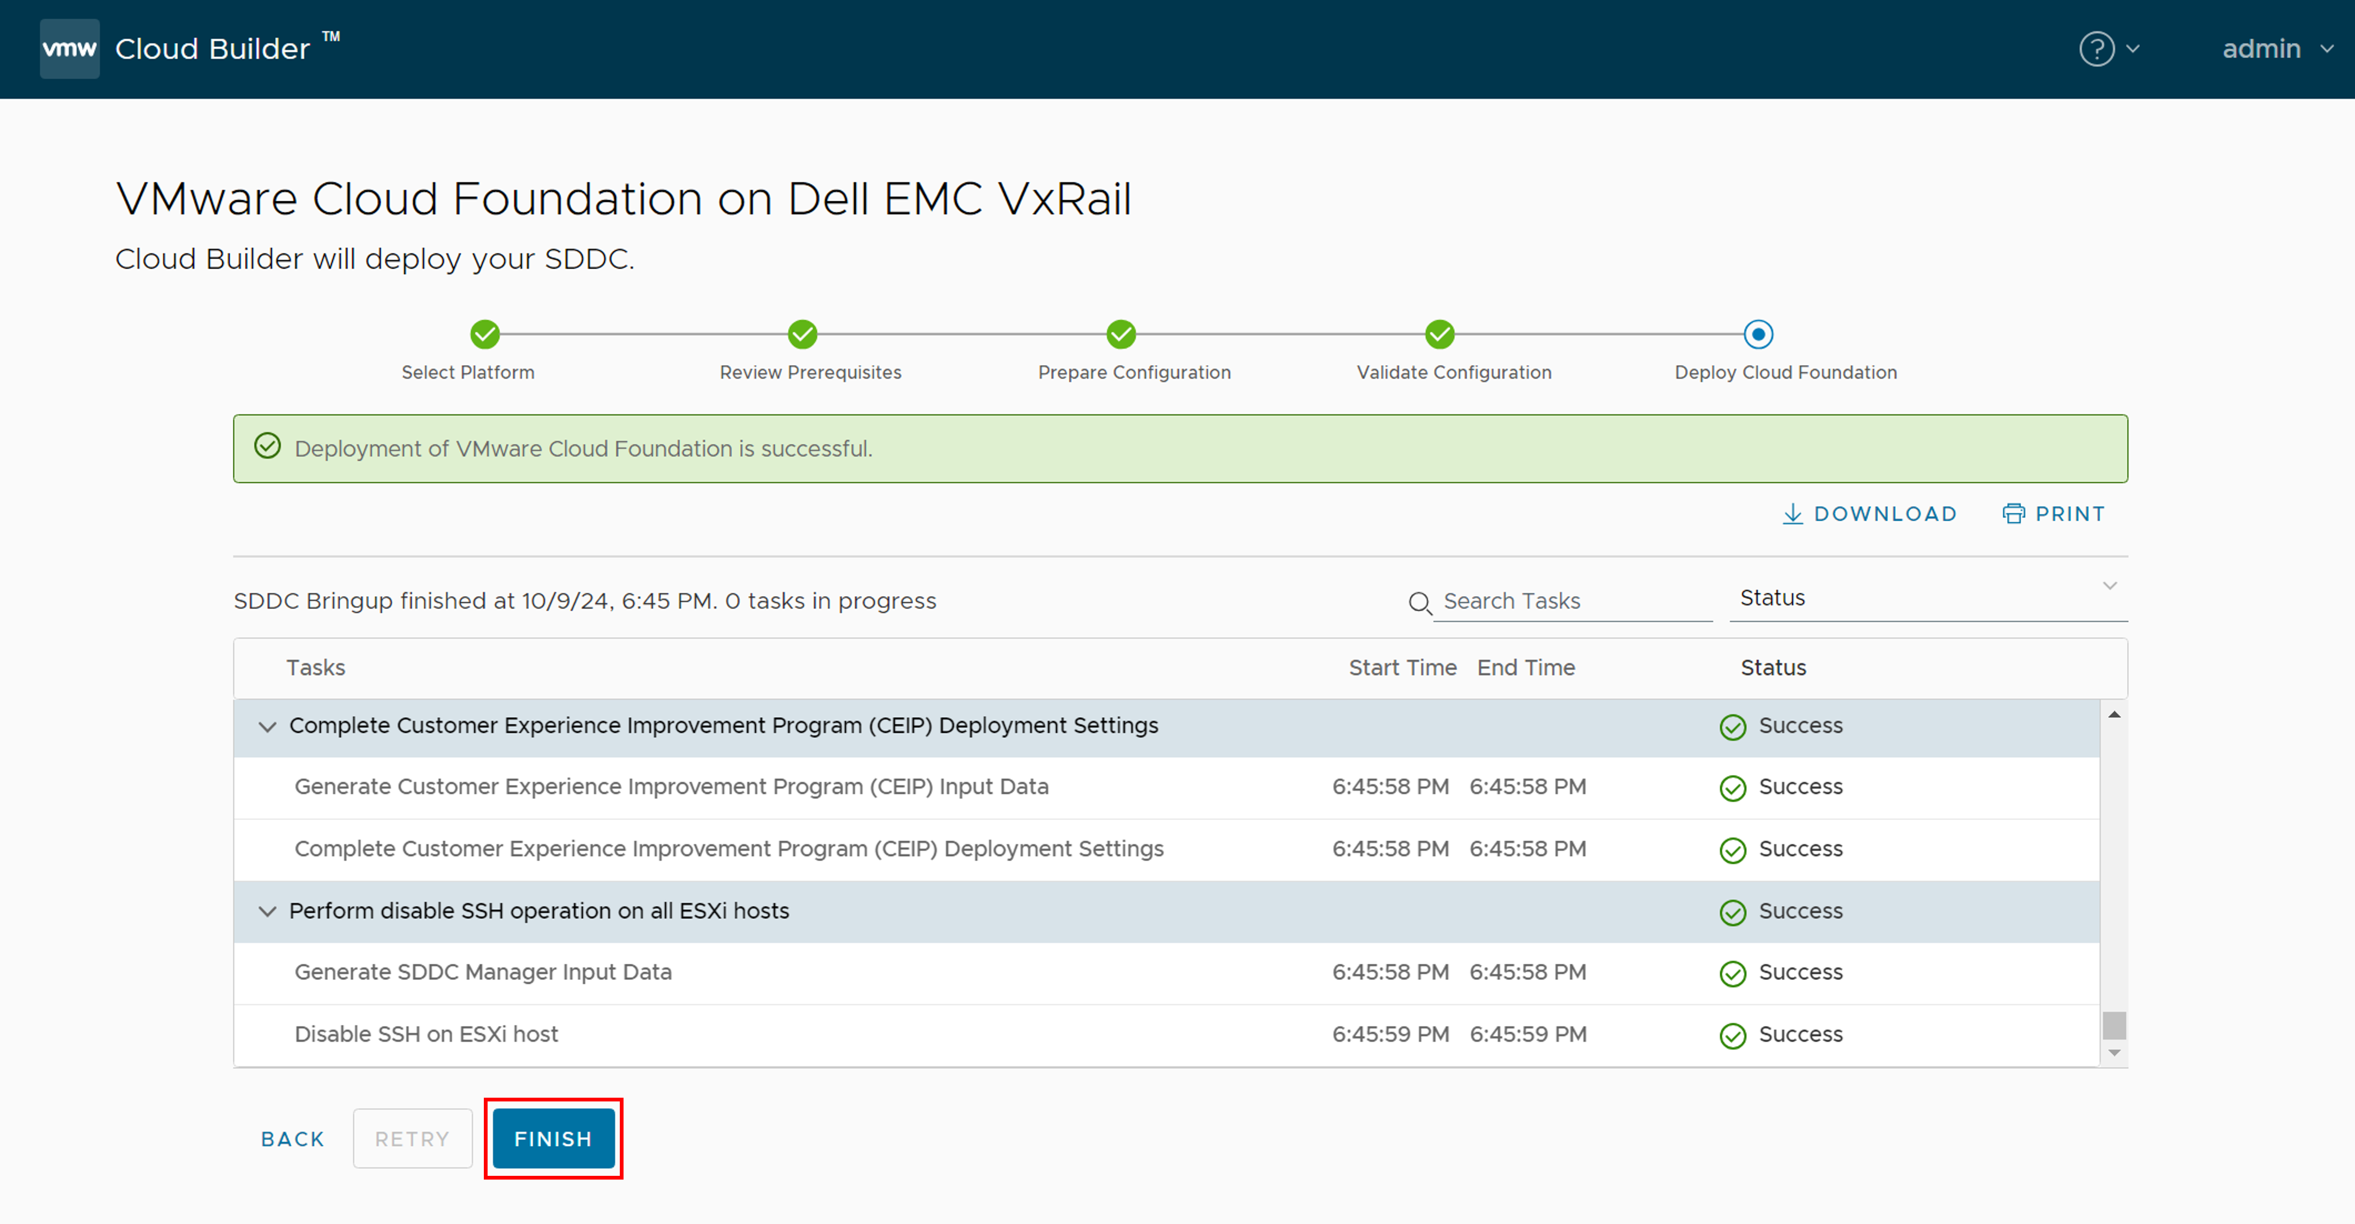Print the deployment task list
Image resolution: width=2355 pixels, height=1224 pixels.
[x=2053, y=514]
